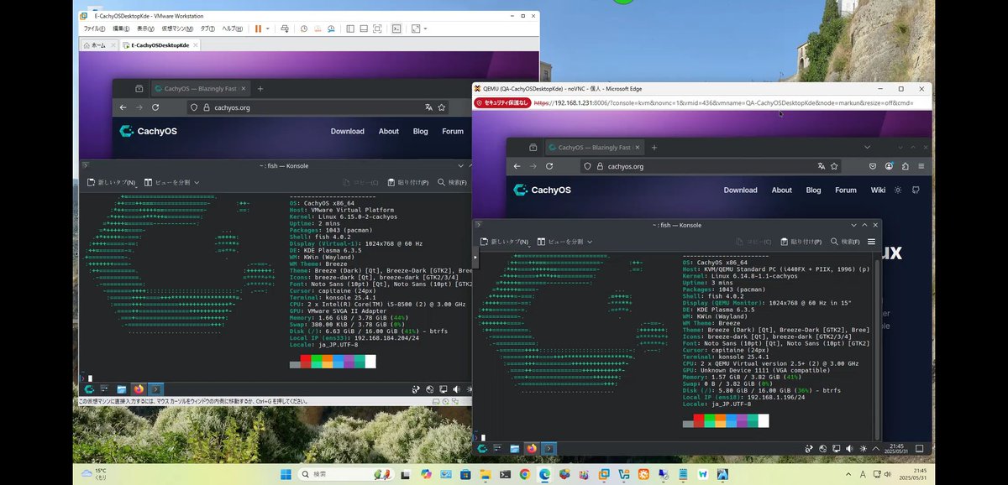
Task: Click Wiki link in noVNC guest CachyOS site
Action: [878, 190]
